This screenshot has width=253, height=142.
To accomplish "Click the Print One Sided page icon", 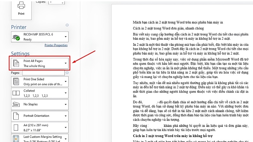I will tap(16, 82).
